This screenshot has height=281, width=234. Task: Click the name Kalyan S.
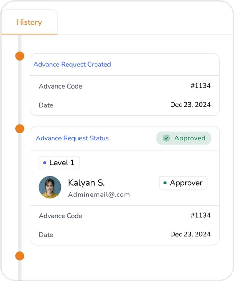(x=86, y=183)
